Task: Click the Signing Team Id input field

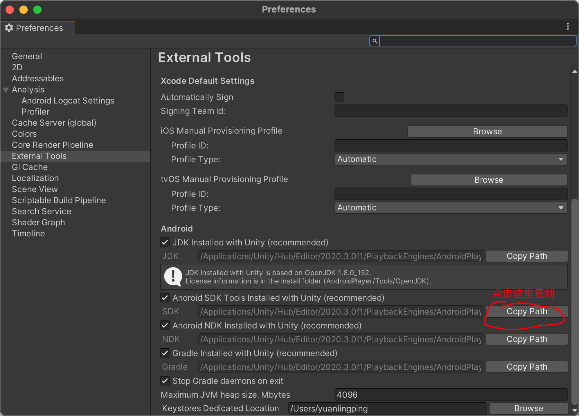Action: [451, 111]
